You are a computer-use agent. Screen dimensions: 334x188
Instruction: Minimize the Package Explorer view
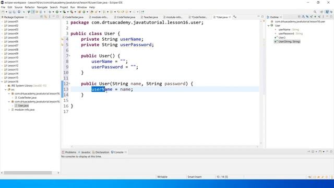tap(54, 17)
